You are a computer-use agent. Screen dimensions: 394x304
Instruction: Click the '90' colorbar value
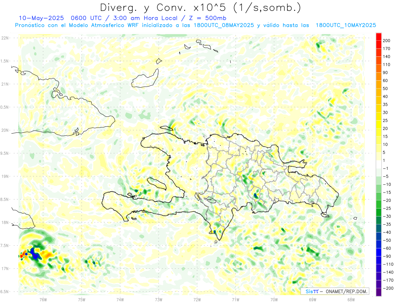point(385,72)
